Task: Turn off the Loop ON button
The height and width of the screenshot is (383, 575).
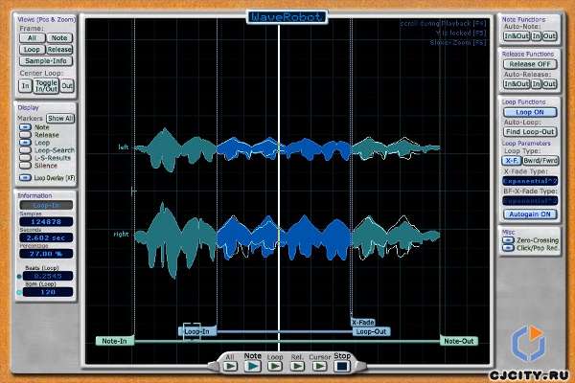Action: point(529,112)
